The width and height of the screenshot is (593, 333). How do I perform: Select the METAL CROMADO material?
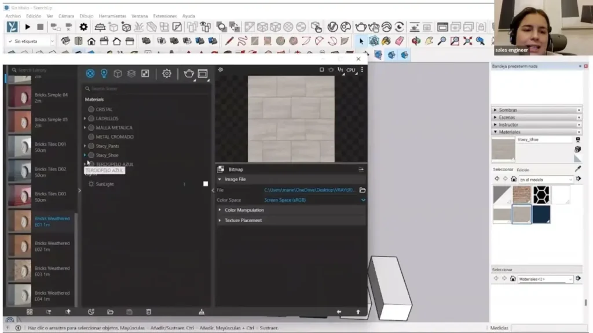coord(114,137)
